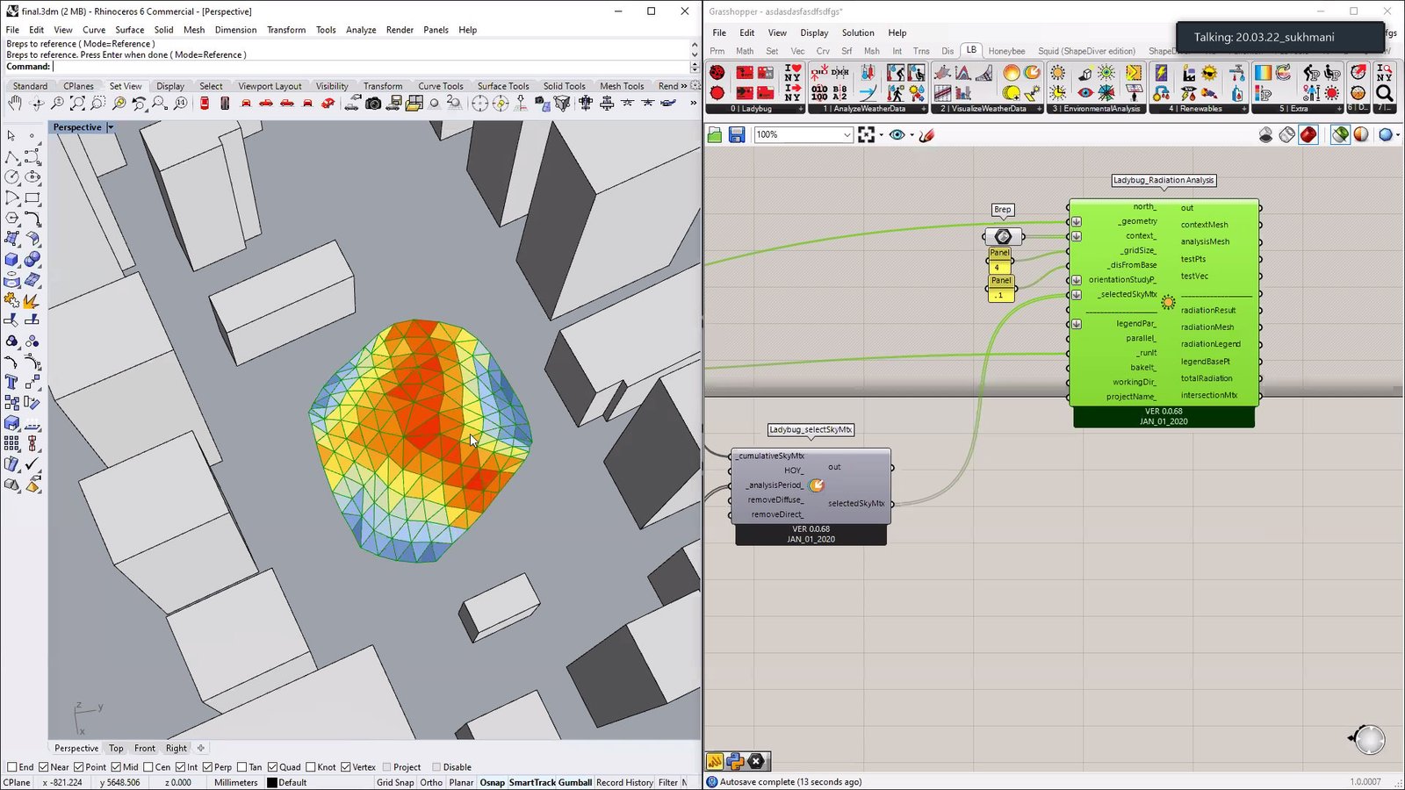Click the Python icon at canvas bottom
The width and height of the screenshot is (1405, 790).
pos(735,761)
